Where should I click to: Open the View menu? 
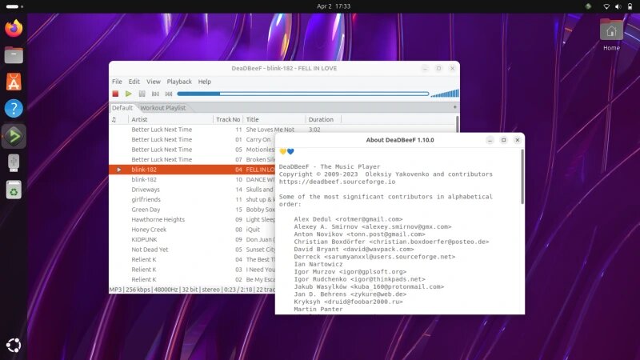[x=154, y=82]
